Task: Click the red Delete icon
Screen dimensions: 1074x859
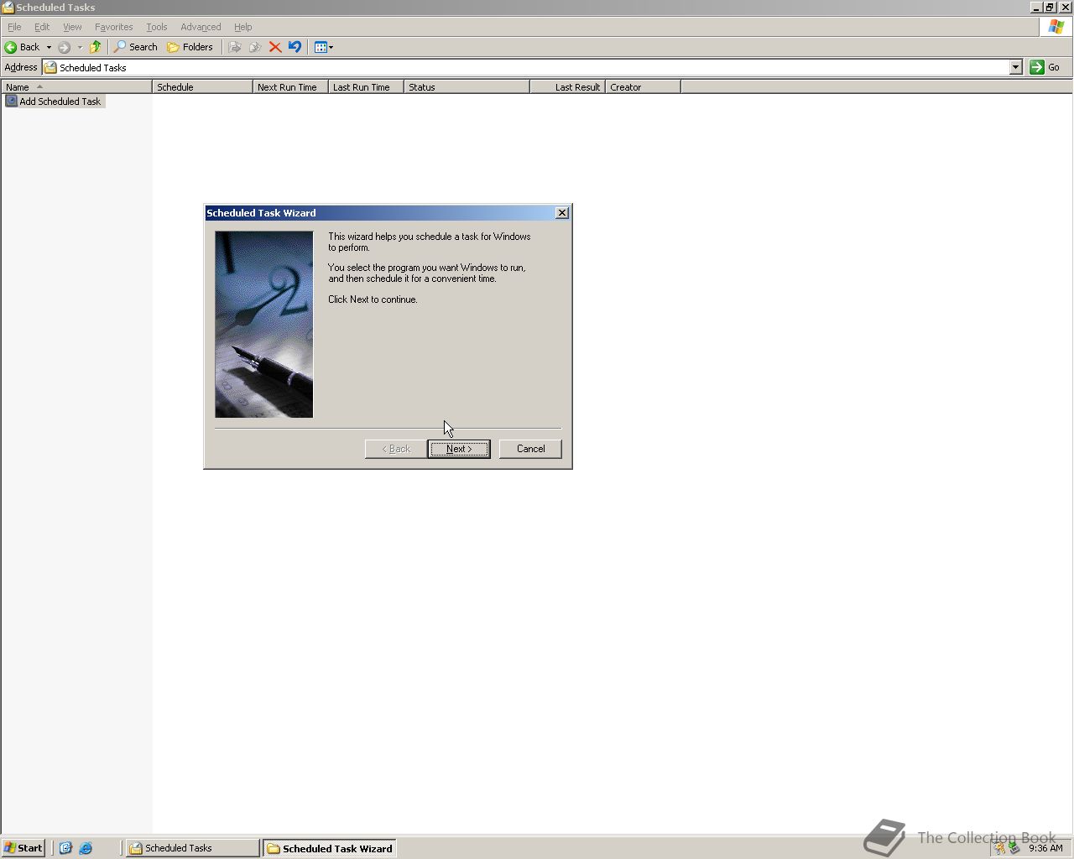Action: [x=275, y=47]
